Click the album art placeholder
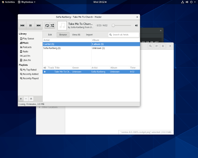 tap(62, 26)
